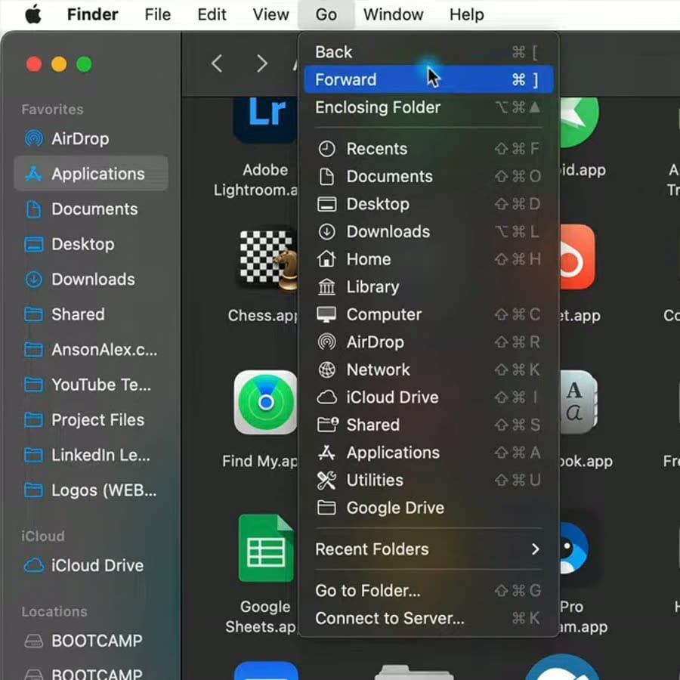Select the Find My.app icon
This screenshot has height=680, width=680.
pos(266,403)
